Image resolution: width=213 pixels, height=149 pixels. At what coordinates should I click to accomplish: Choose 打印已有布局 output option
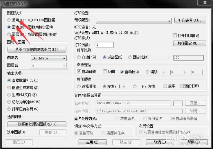(x=9, y=109)
